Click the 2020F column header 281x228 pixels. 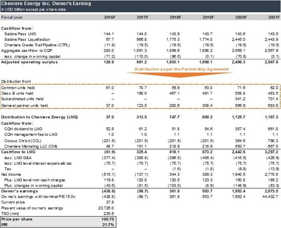pyautogui.click(x=241, y=18)
